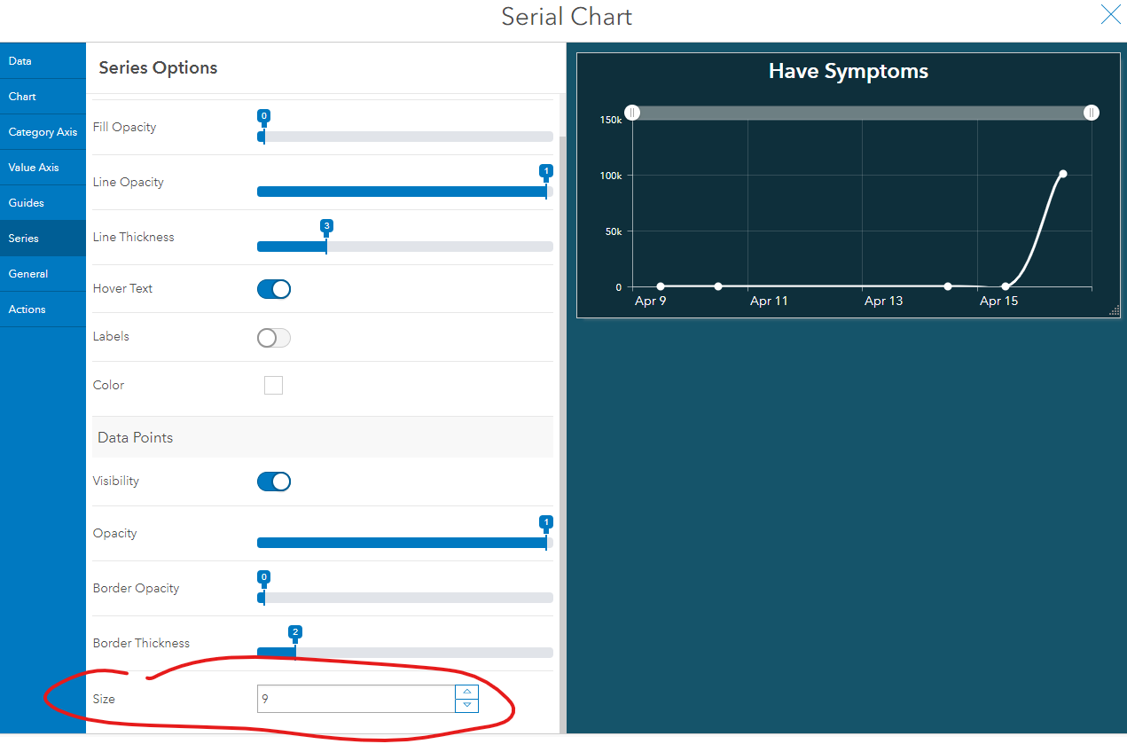The height and width of the screenshot is (744, 1127).
Task: Disable Data Points Visibility toggle
Action: tap(274, 482)
